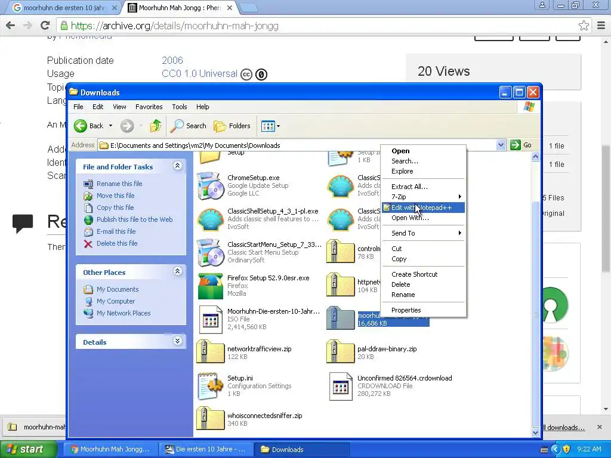This screenshot has height=458, width=611.
Task: Go to My Documents in Other Places
Action: tap(118, 289)
